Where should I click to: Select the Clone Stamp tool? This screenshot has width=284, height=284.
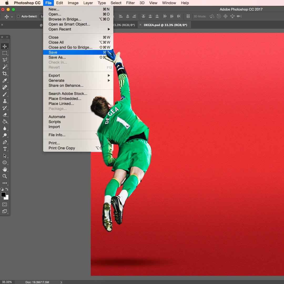pos(5,101)
